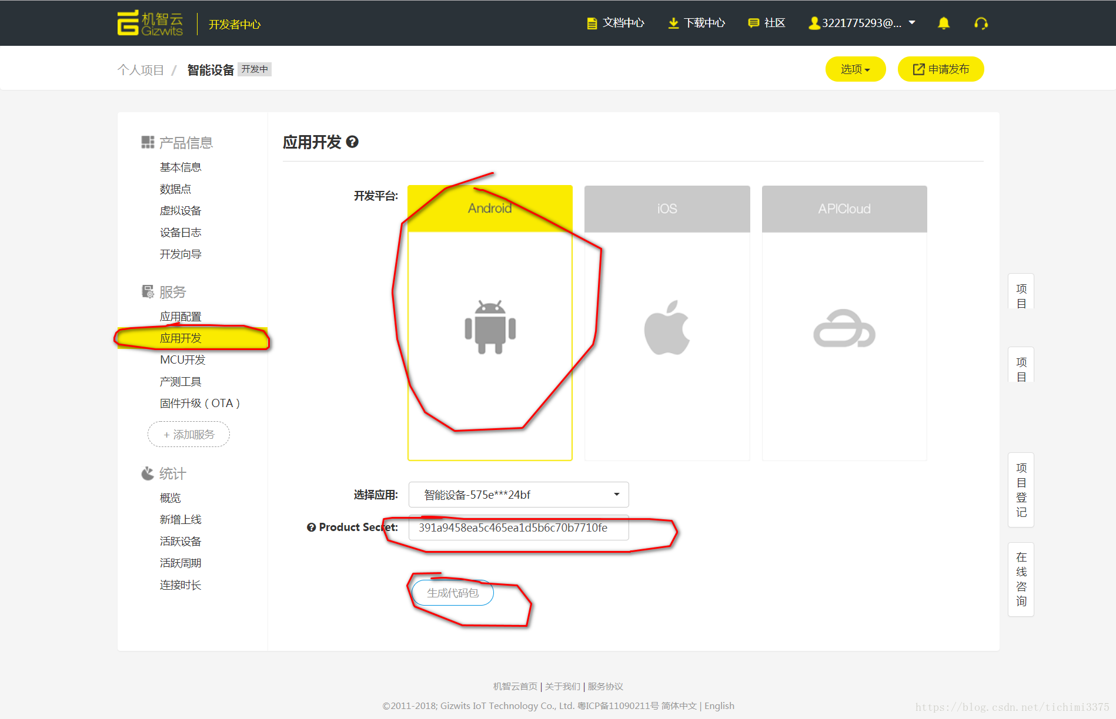Switch language to English in footer
The height and width of the screenshot is (719, 1116).
pyautogui.click(x=719, y=705)
